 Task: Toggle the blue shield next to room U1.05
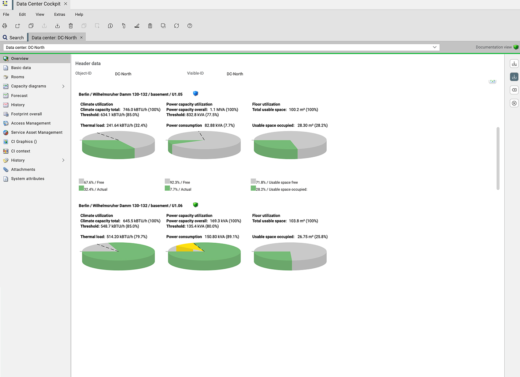195,93
